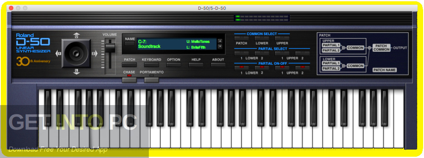Open the About button
This screenshot has height=158, width=424.
tap(218, 65)
